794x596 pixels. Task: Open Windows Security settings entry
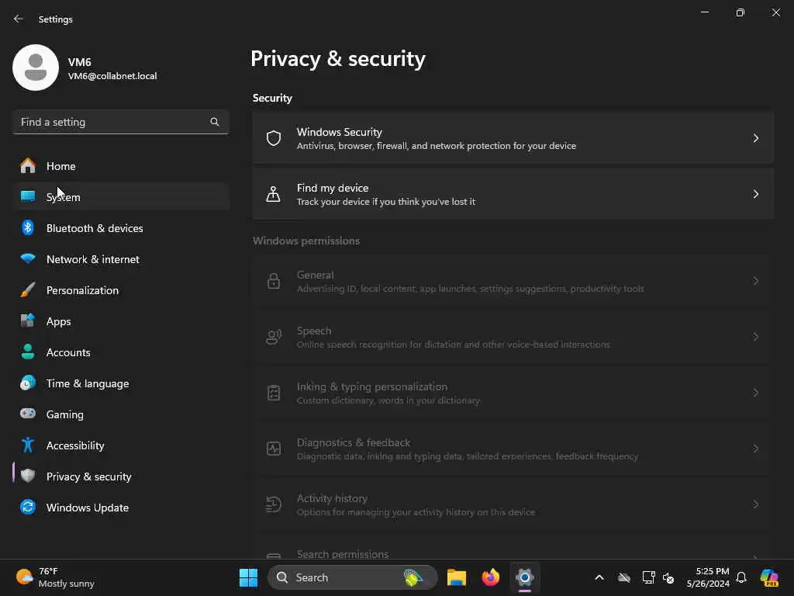(513, 138)
